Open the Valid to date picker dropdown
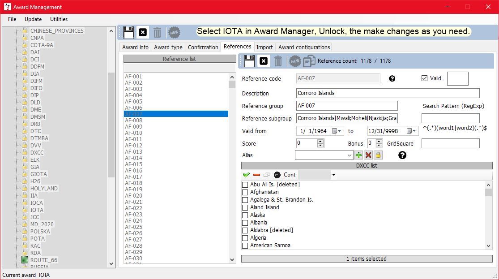Image resolution: width=499 pixels, height=280 pixels. [412, 131]
